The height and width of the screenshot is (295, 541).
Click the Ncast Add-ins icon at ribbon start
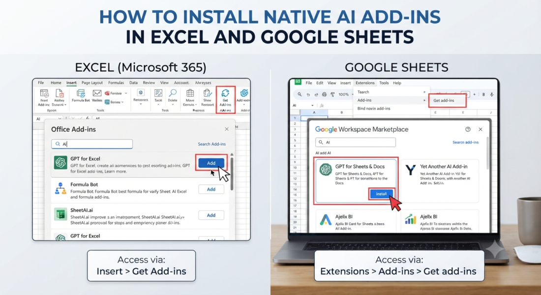point(44,93)
